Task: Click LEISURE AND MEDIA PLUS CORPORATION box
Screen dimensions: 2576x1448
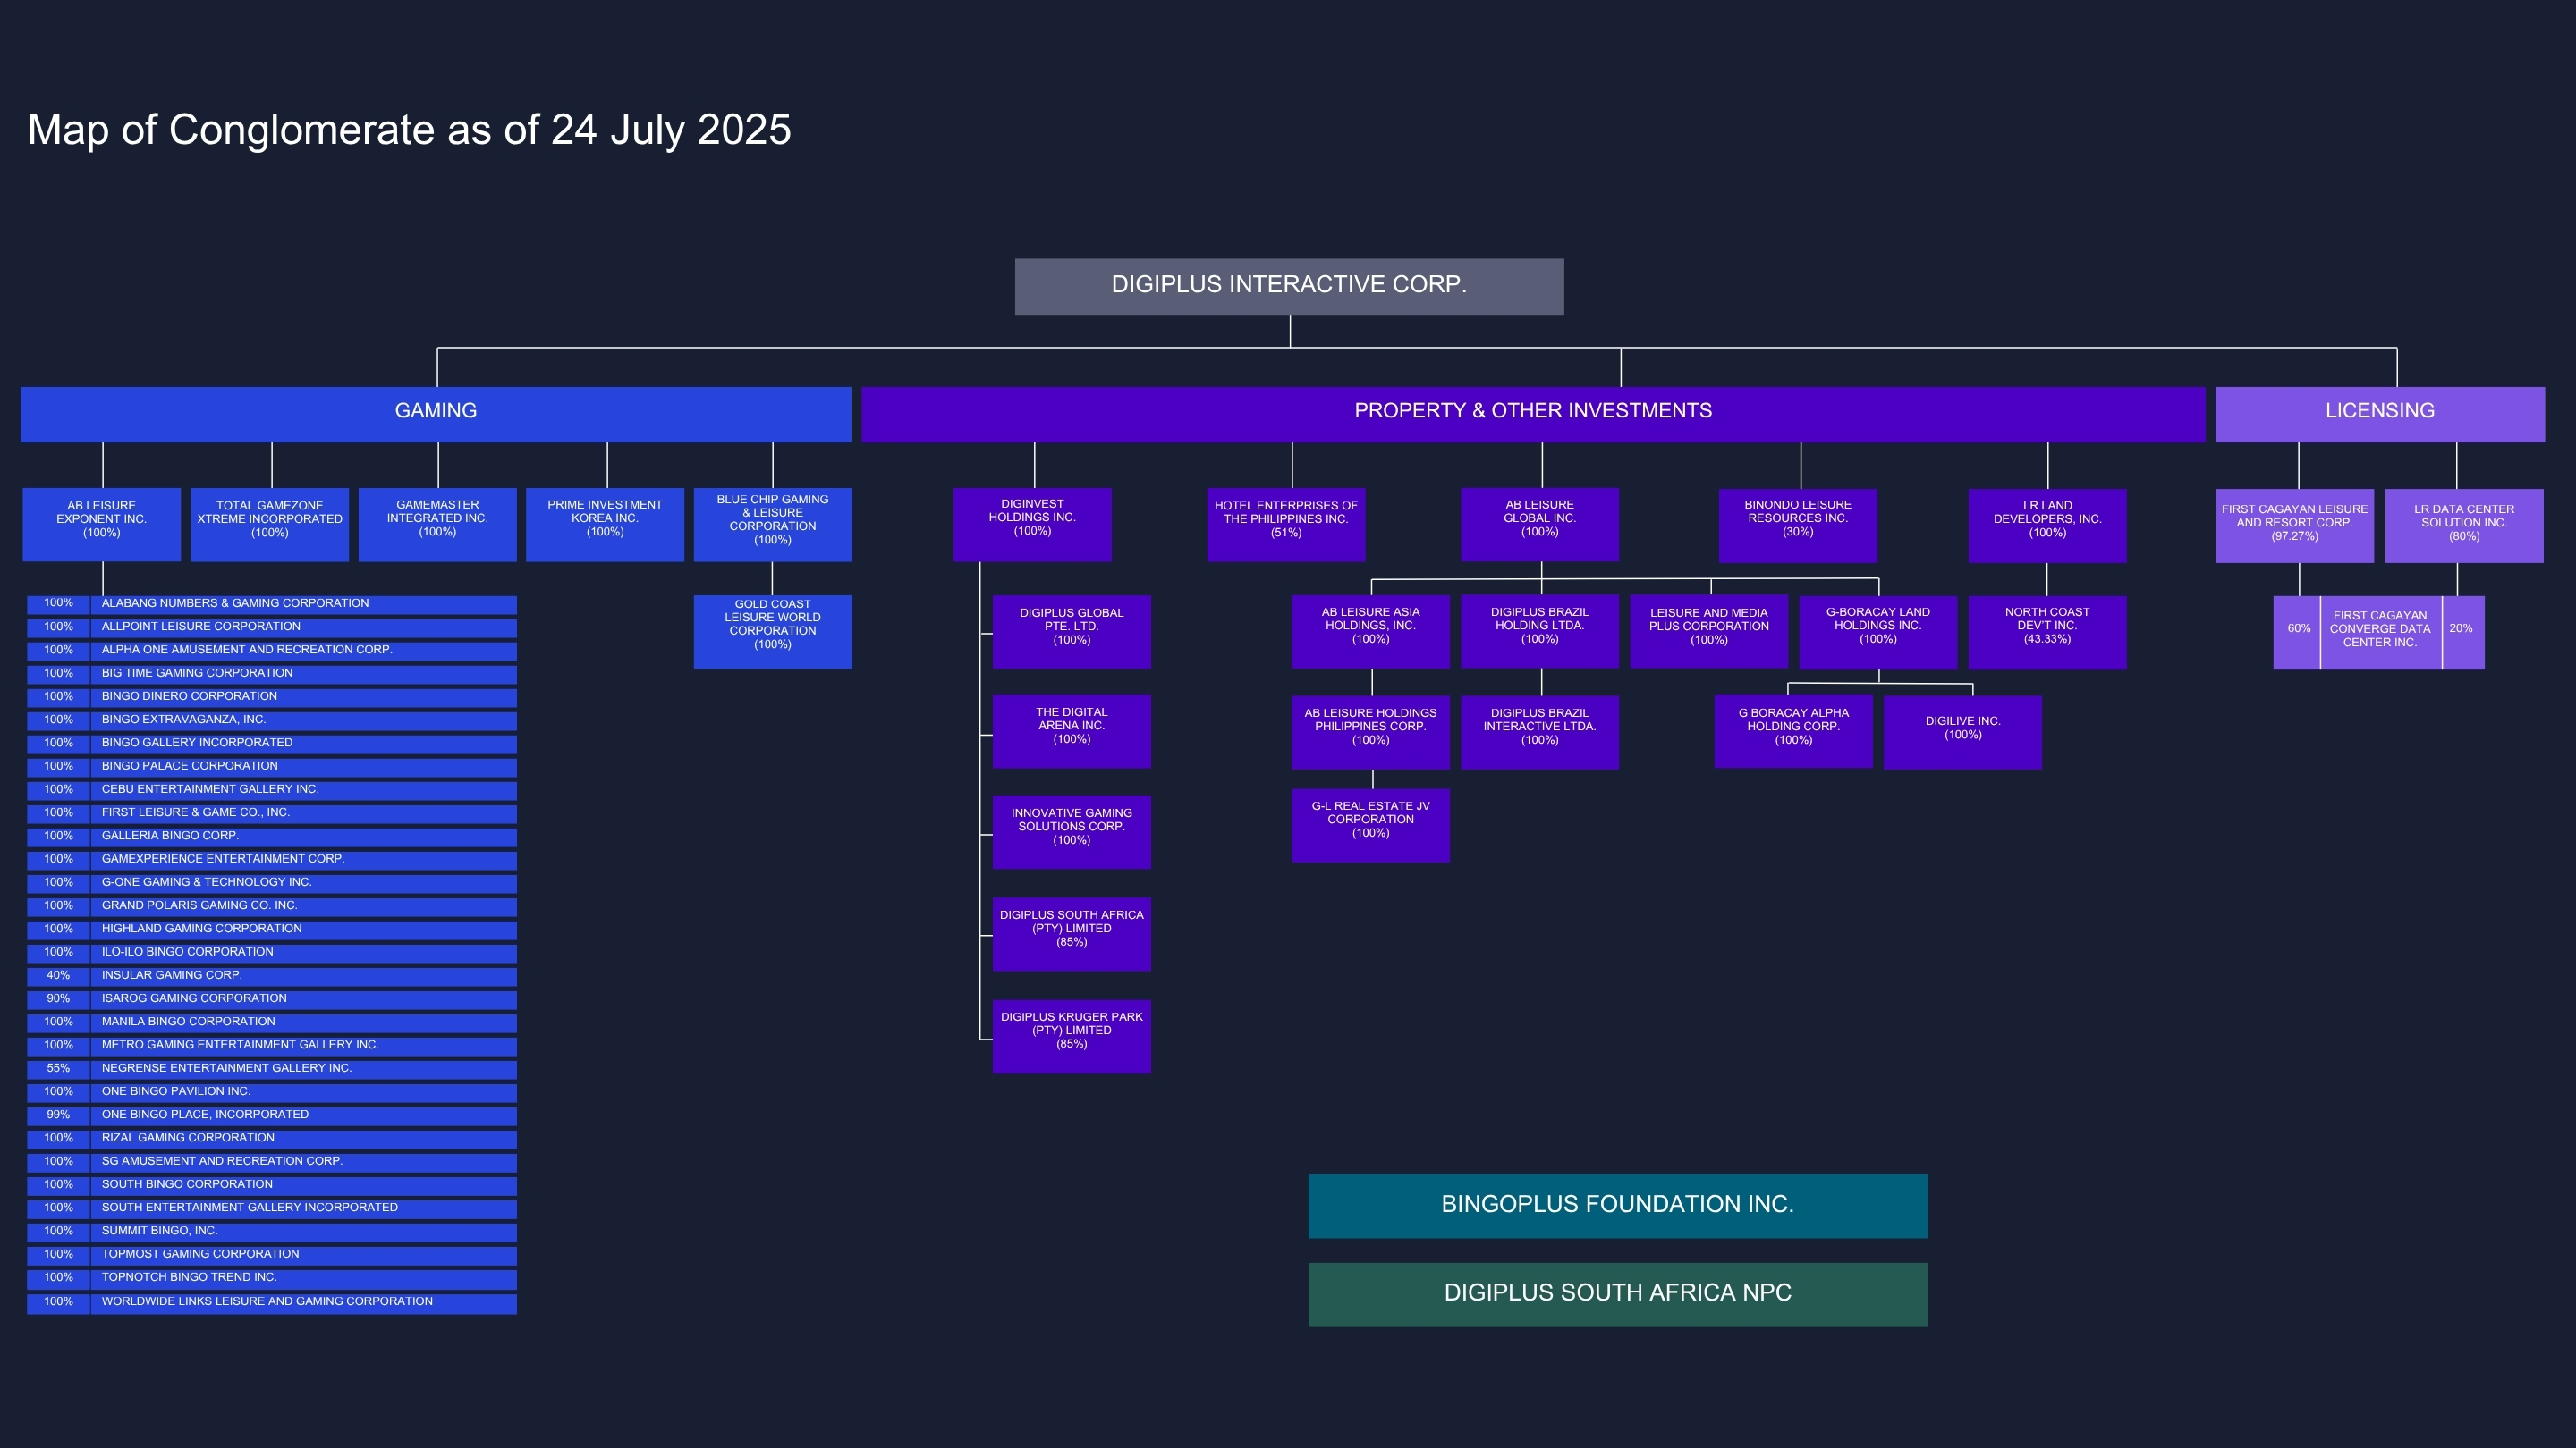Action: (x=1709, y=632)
